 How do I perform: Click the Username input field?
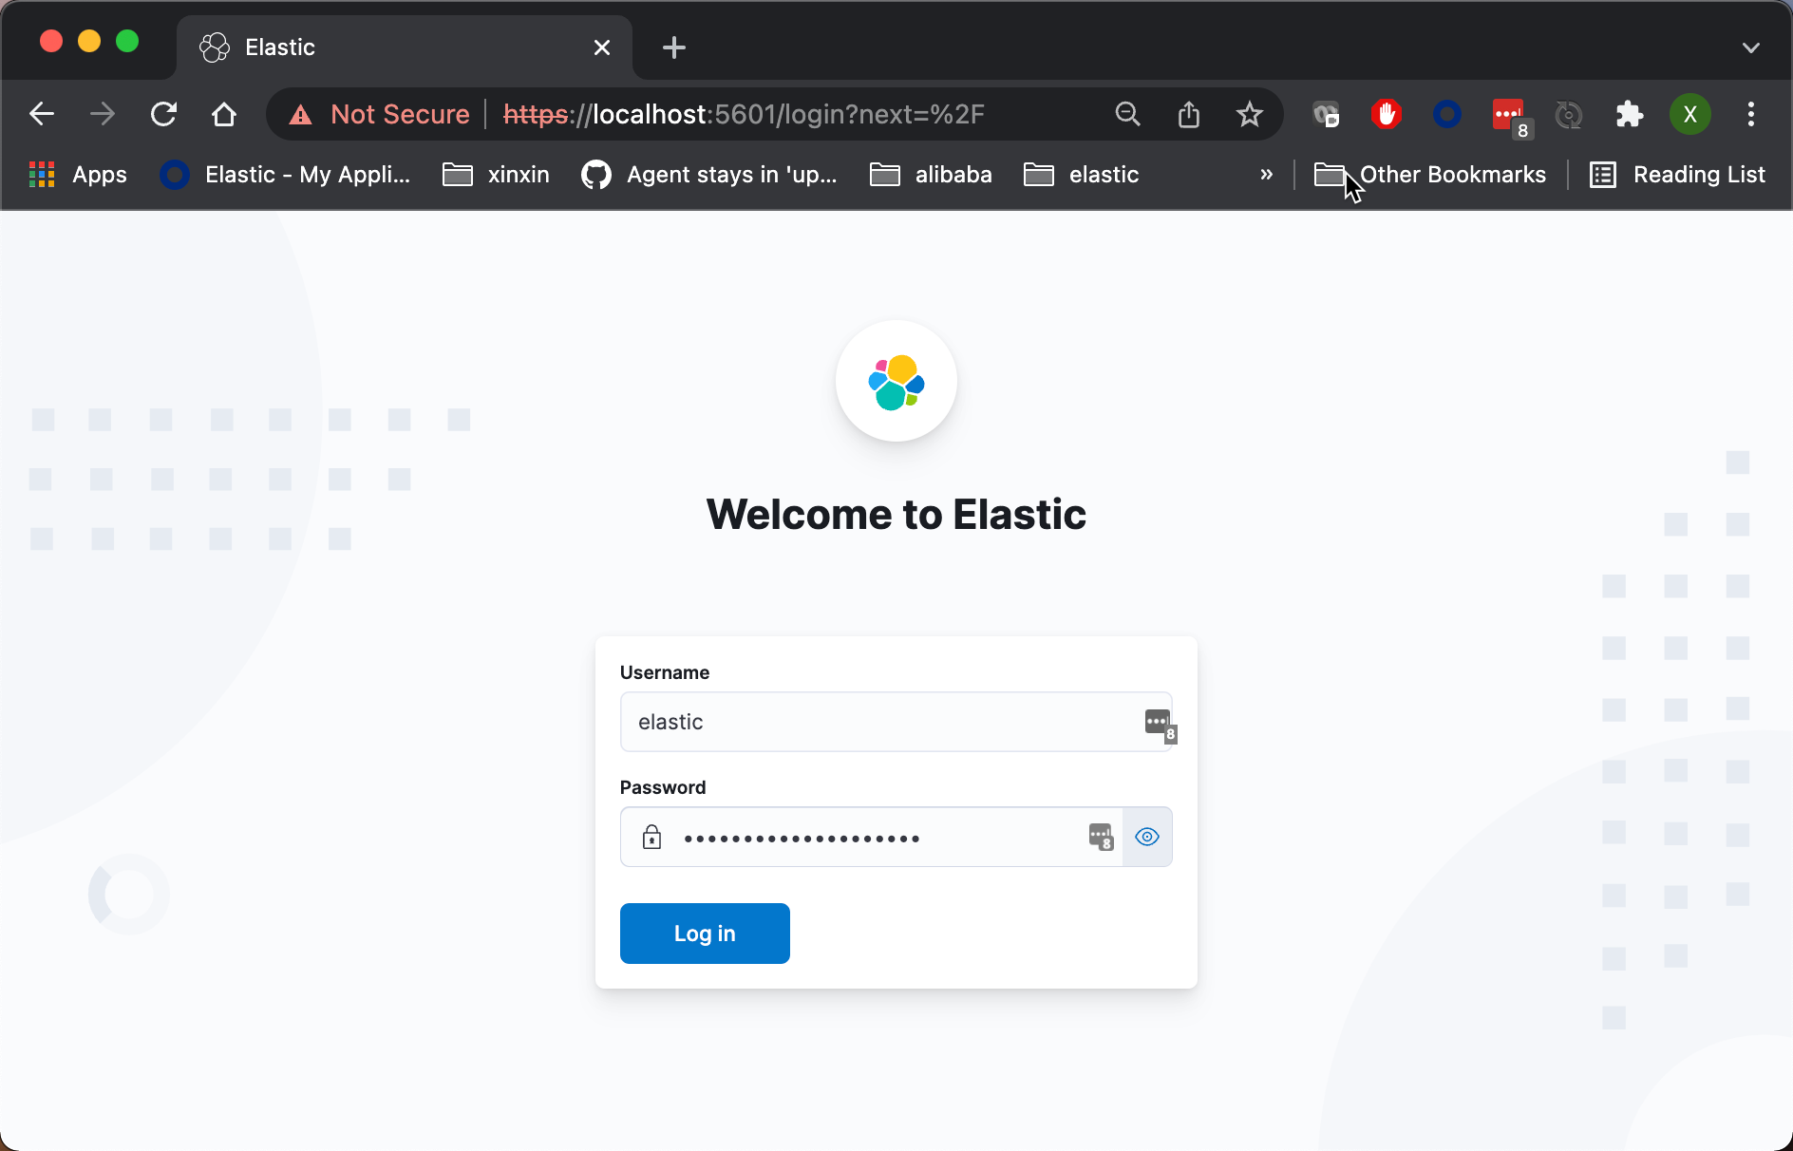pyautogui.click(x=896, y=722)
